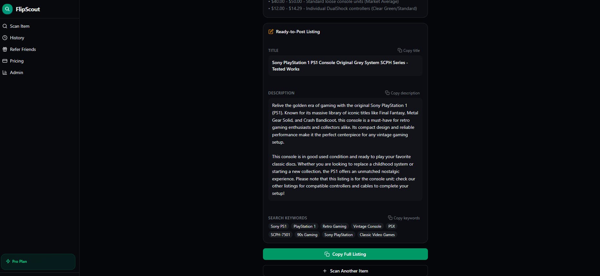Screen dimensions: 600x276
Task: Select the PSX keyword tag
Action: [392, 226]
